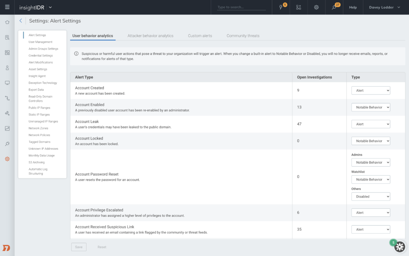The height and width of the screenshot is (256, 409).
Task: Open Export Data settings
Action: pyautogui.click(x=36, y=90)
